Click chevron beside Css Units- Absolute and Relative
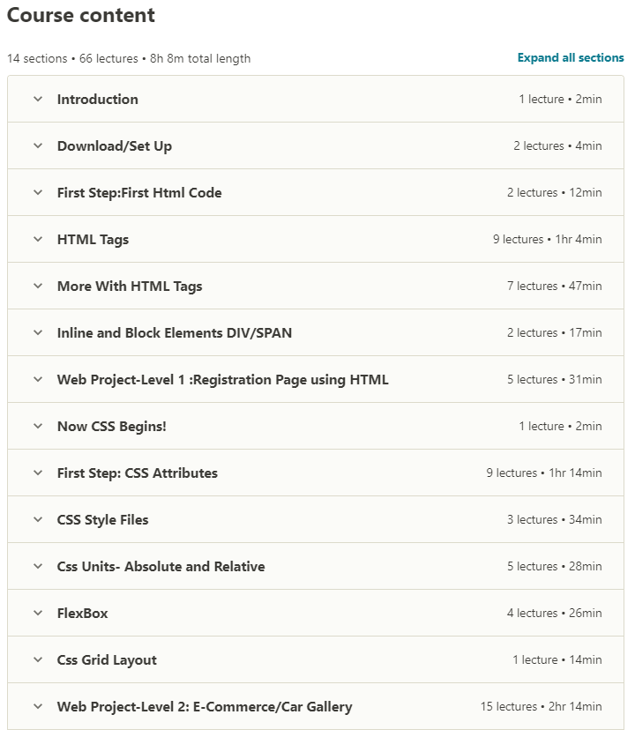The image size is (635, 737). click(x=38, y=566)
